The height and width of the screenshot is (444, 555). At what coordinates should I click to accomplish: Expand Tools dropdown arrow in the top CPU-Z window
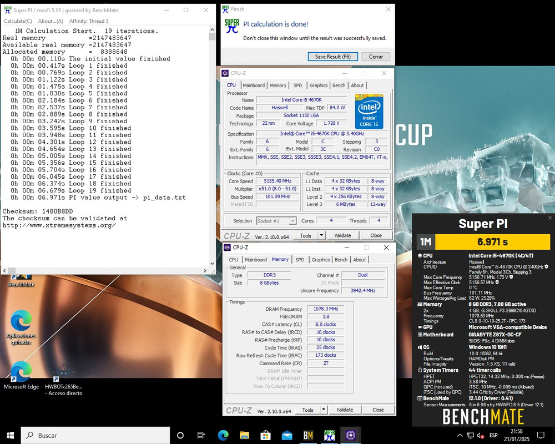point(321,235)
